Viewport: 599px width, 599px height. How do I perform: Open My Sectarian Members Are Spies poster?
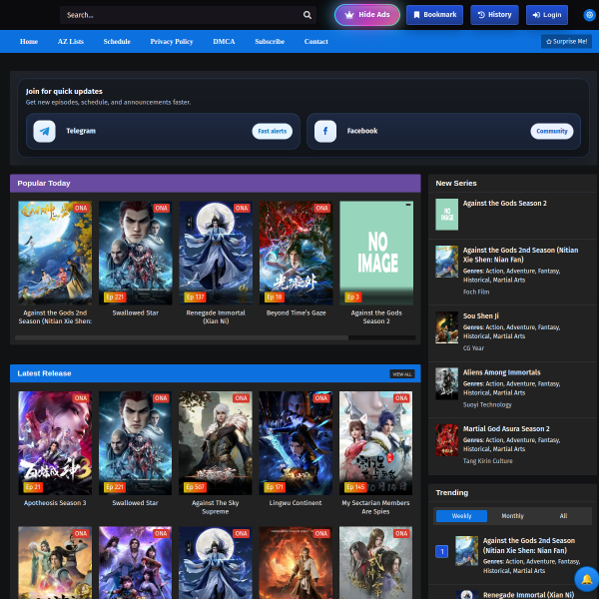coord(376,443)
